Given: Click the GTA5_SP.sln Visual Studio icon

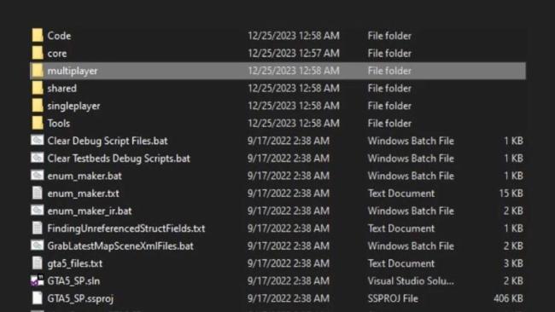Looking at the screenshot, I should tap(38, 280).
